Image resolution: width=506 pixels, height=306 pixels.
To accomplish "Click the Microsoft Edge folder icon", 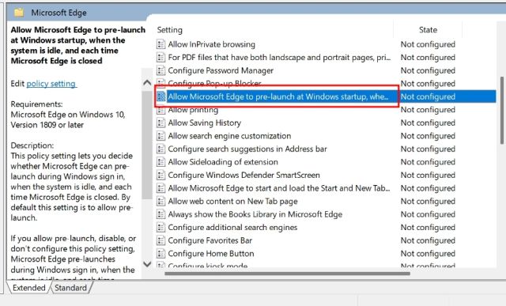I will 19,13.
